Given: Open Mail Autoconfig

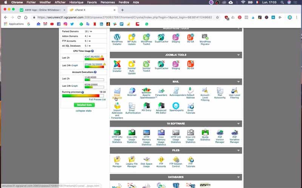Looking at the screenshot, I should point(220,93).
